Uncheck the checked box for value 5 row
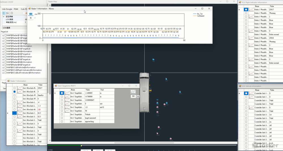 (14, 92)
